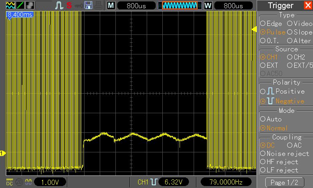
Task: Switch trigger mode to Auto
Action: click(x=271, y=119)
